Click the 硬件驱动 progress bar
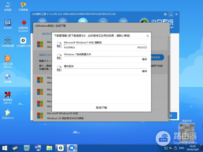Screen dimensions: 203x152 point(105,68)
